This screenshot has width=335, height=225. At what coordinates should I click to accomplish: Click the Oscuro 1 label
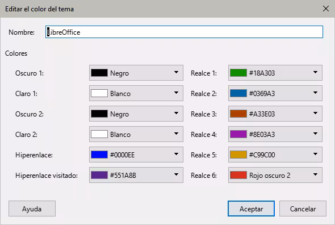coord(30,73)
